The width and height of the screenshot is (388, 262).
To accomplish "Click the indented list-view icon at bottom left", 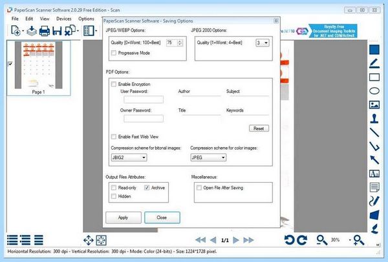I will [x=25, y=240].
